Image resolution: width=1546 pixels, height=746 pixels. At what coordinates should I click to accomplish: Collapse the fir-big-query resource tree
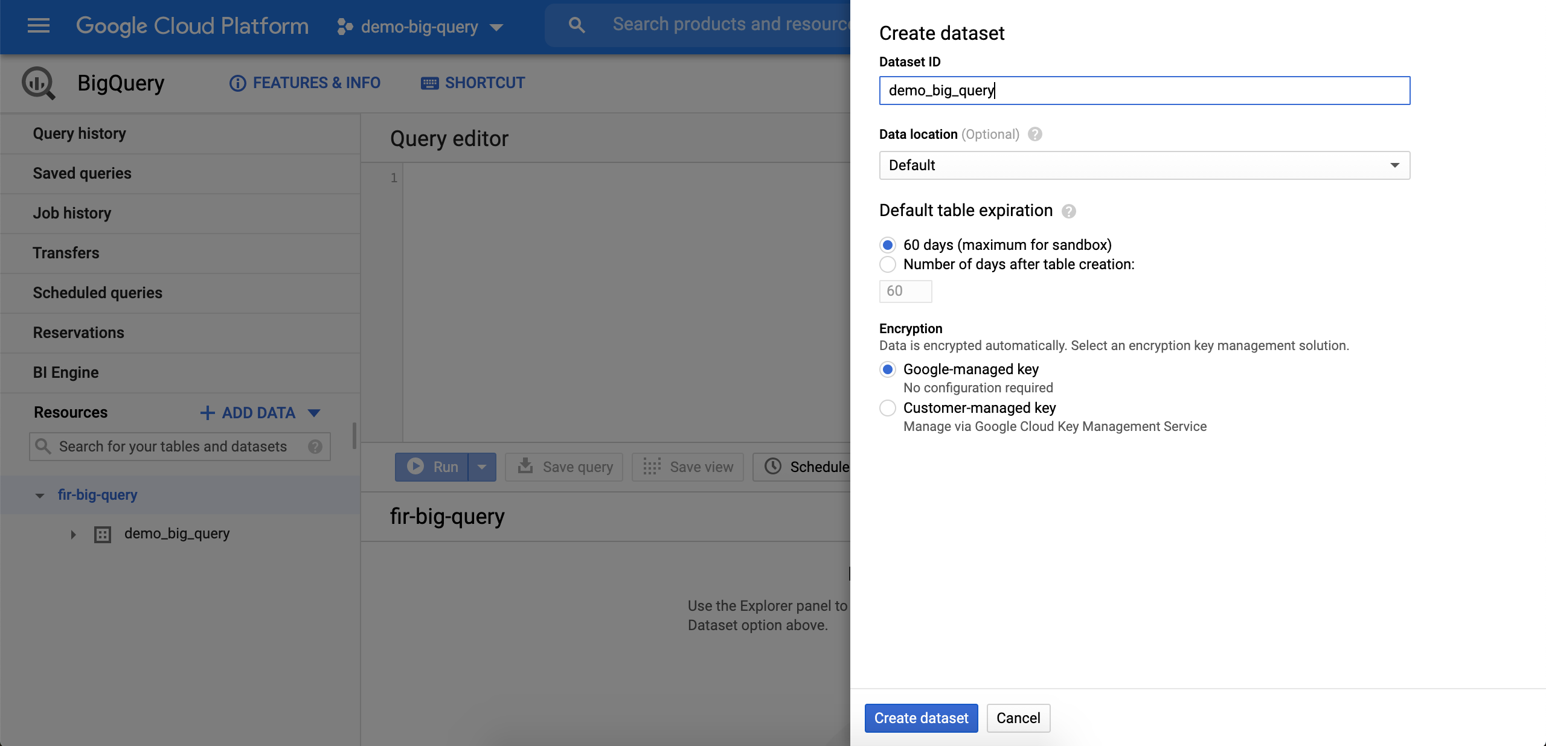pos(39,495)
